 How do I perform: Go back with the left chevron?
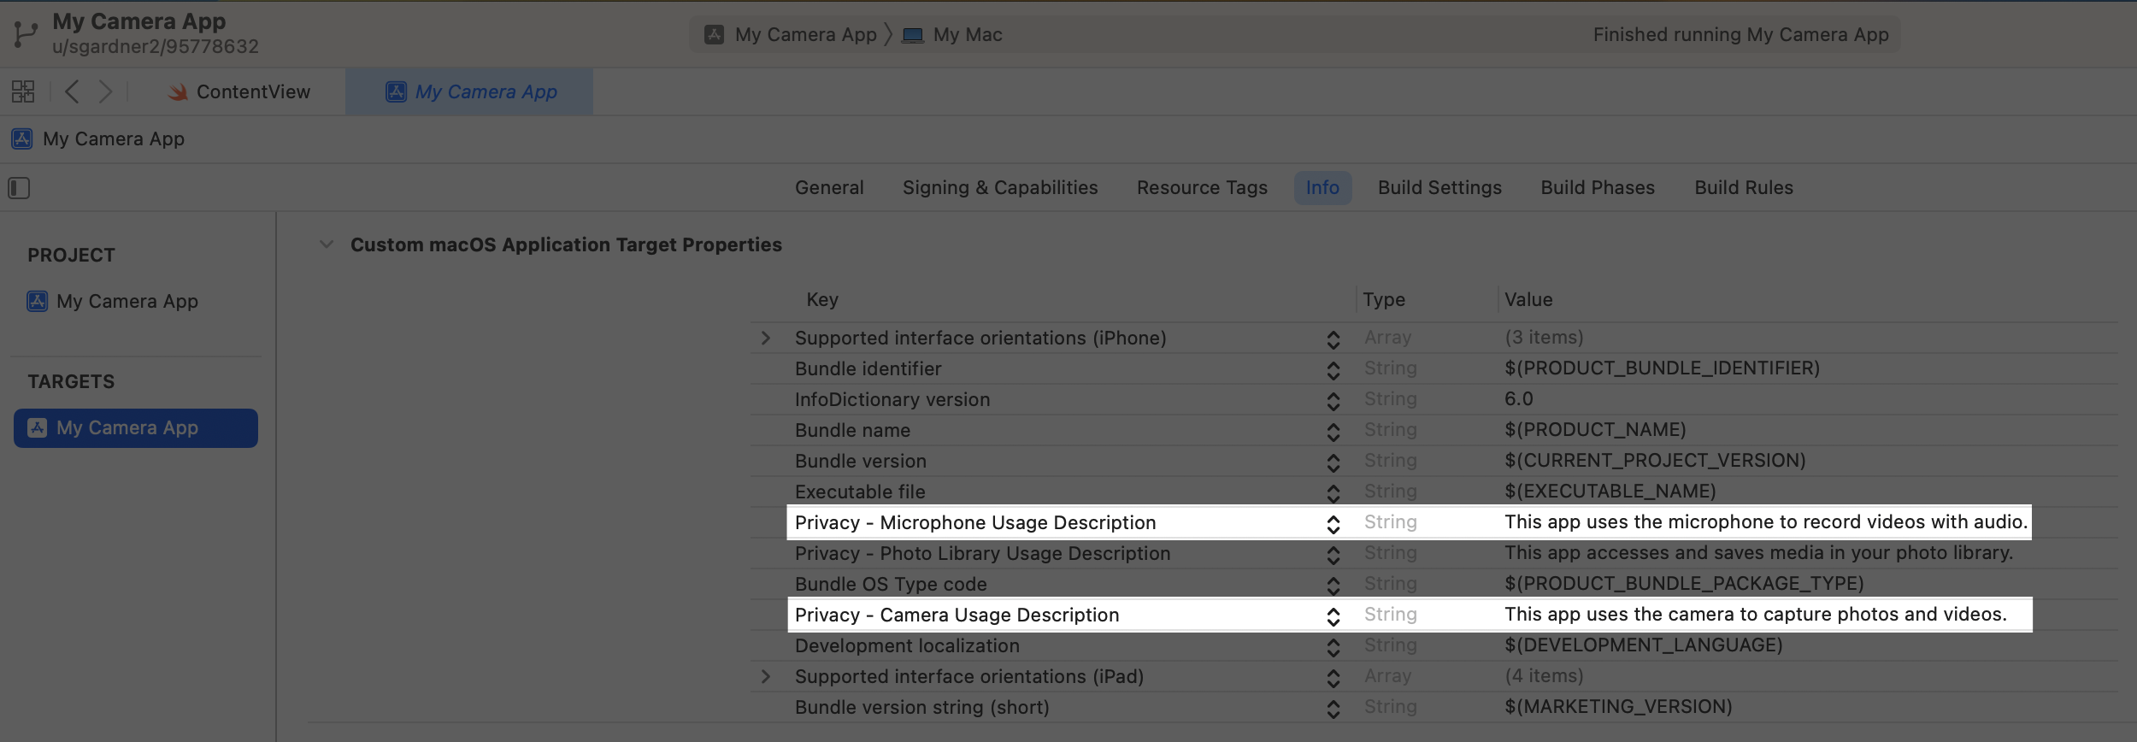click(73, 91)
